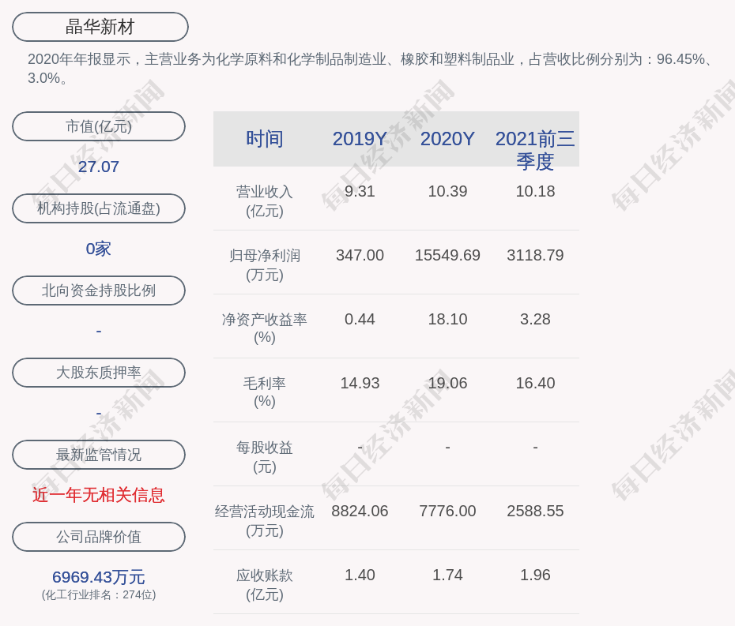The width and height of the screenshot is (735, 626).
Task: Click the 最新监管情况 label button
Action: click(x=99, y=455)
